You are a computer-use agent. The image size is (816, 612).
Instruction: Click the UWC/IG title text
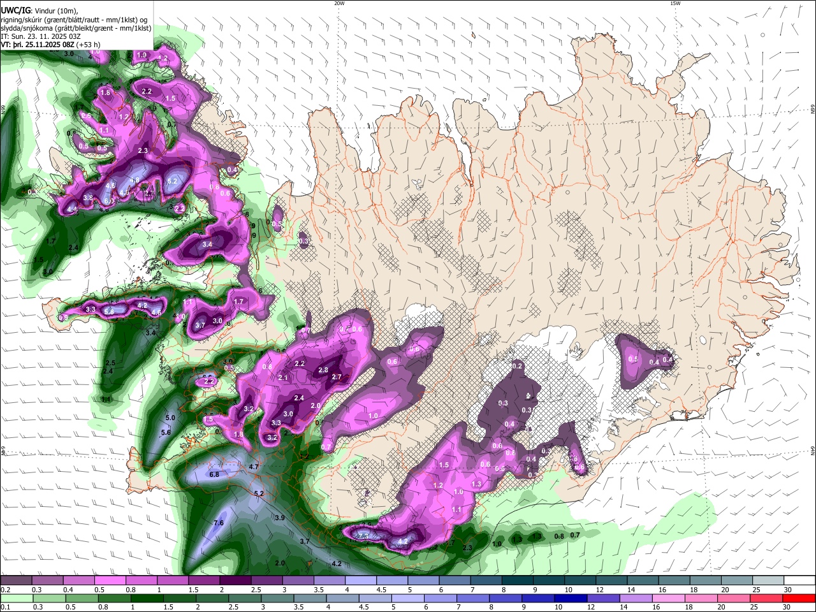(15, 10)
